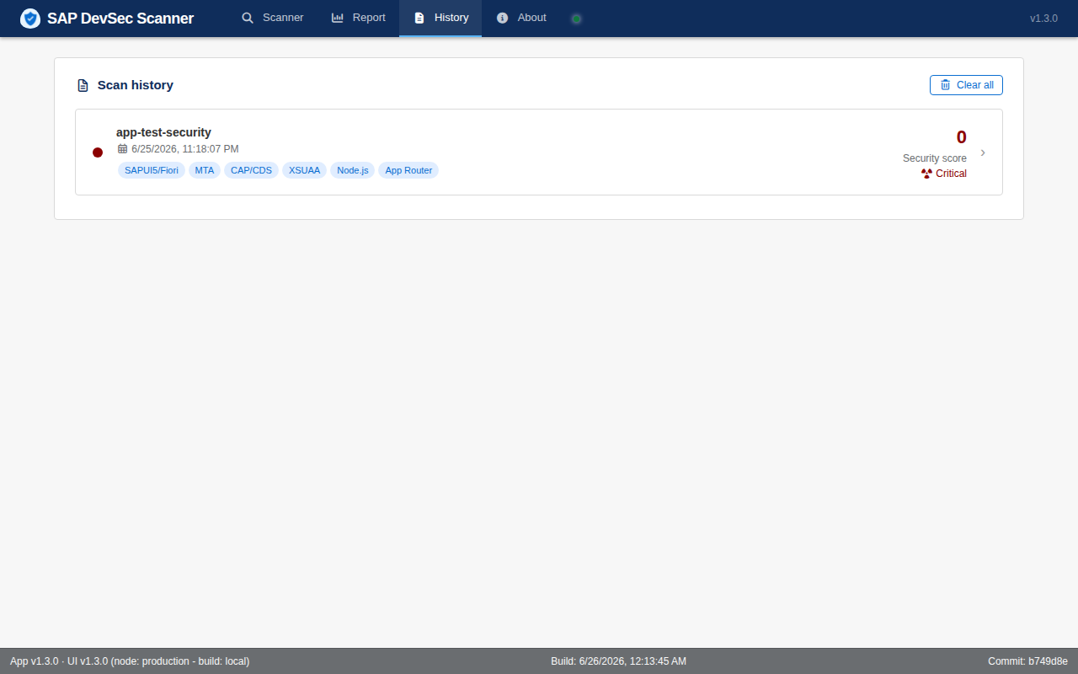Click the Scan history heading
Image resolution: width=1078 pixels, height=674 pixels.
pos(136,85)
